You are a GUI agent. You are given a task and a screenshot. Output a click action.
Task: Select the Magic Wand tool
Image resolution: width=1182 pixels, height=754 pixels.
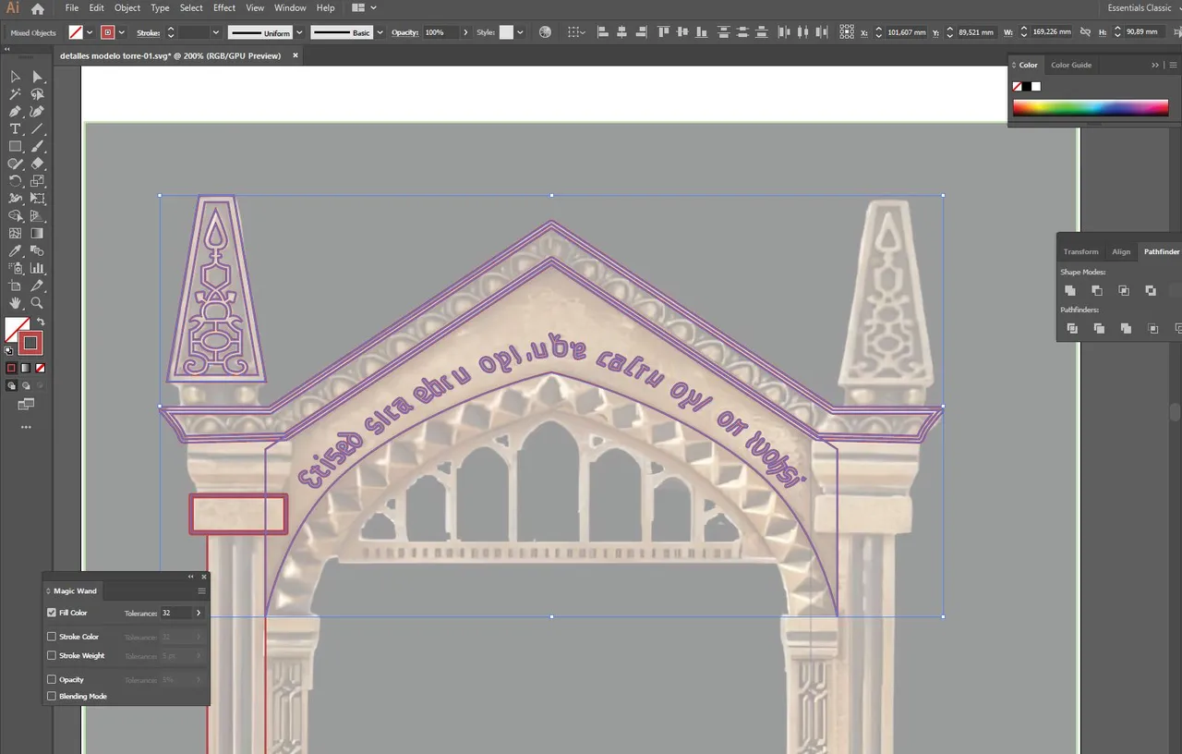[x=16, y=94]
